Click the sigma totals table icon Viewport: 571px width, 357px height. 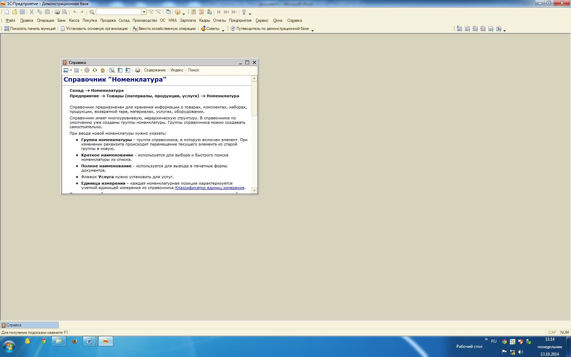pyautogui.click(x=460, y=29)
